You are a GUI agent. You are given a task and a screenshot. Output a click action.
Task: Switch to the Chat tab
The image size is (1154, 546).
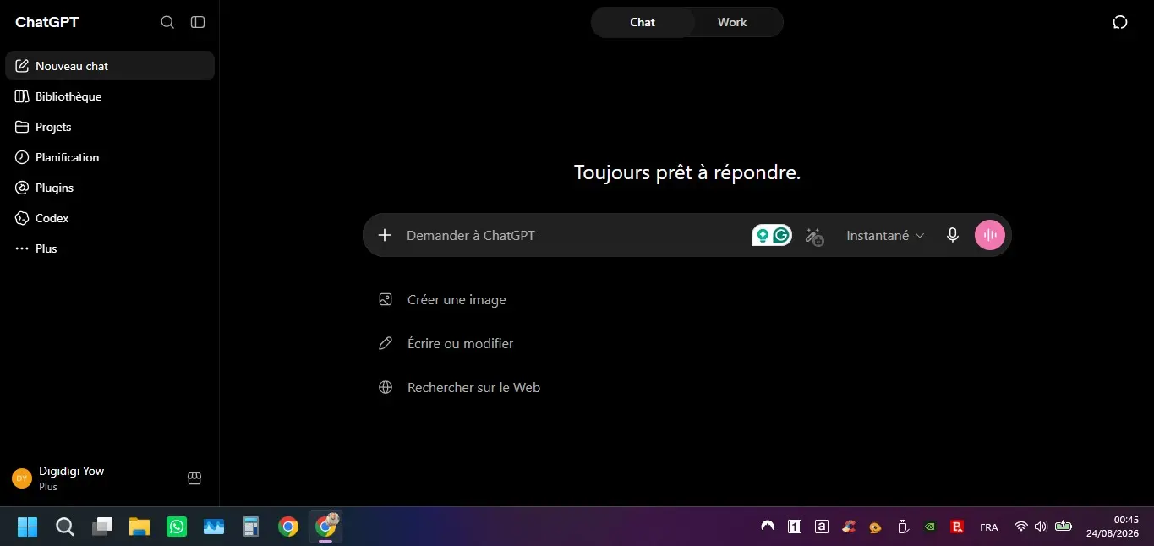coord(643,22)
